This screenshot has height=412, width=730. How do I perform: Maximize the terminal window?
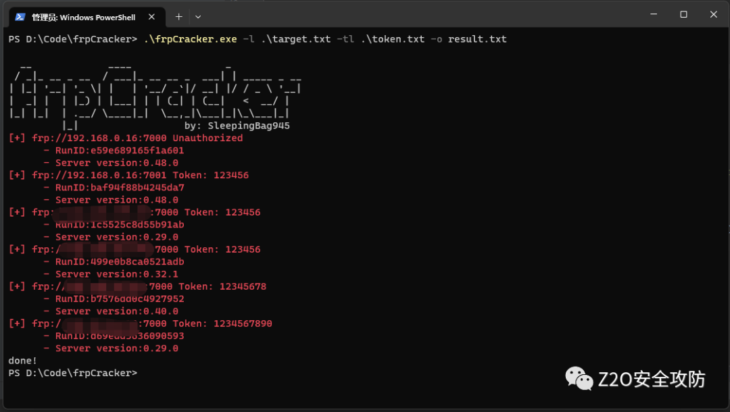click(x=683, y=14)
